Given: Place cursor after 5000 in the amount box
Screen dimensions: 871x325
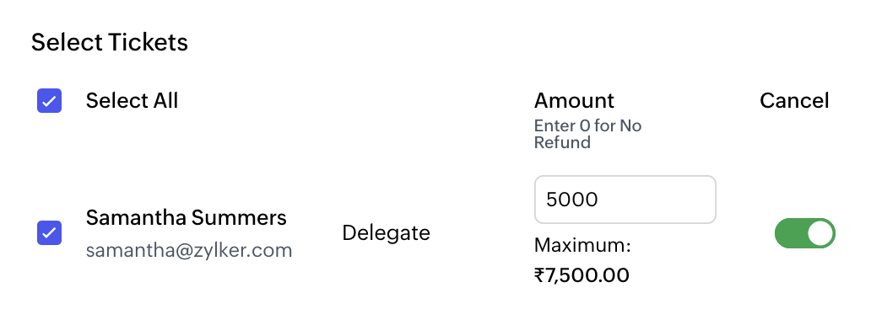Looking at the screenshot, I should [600, 200].
